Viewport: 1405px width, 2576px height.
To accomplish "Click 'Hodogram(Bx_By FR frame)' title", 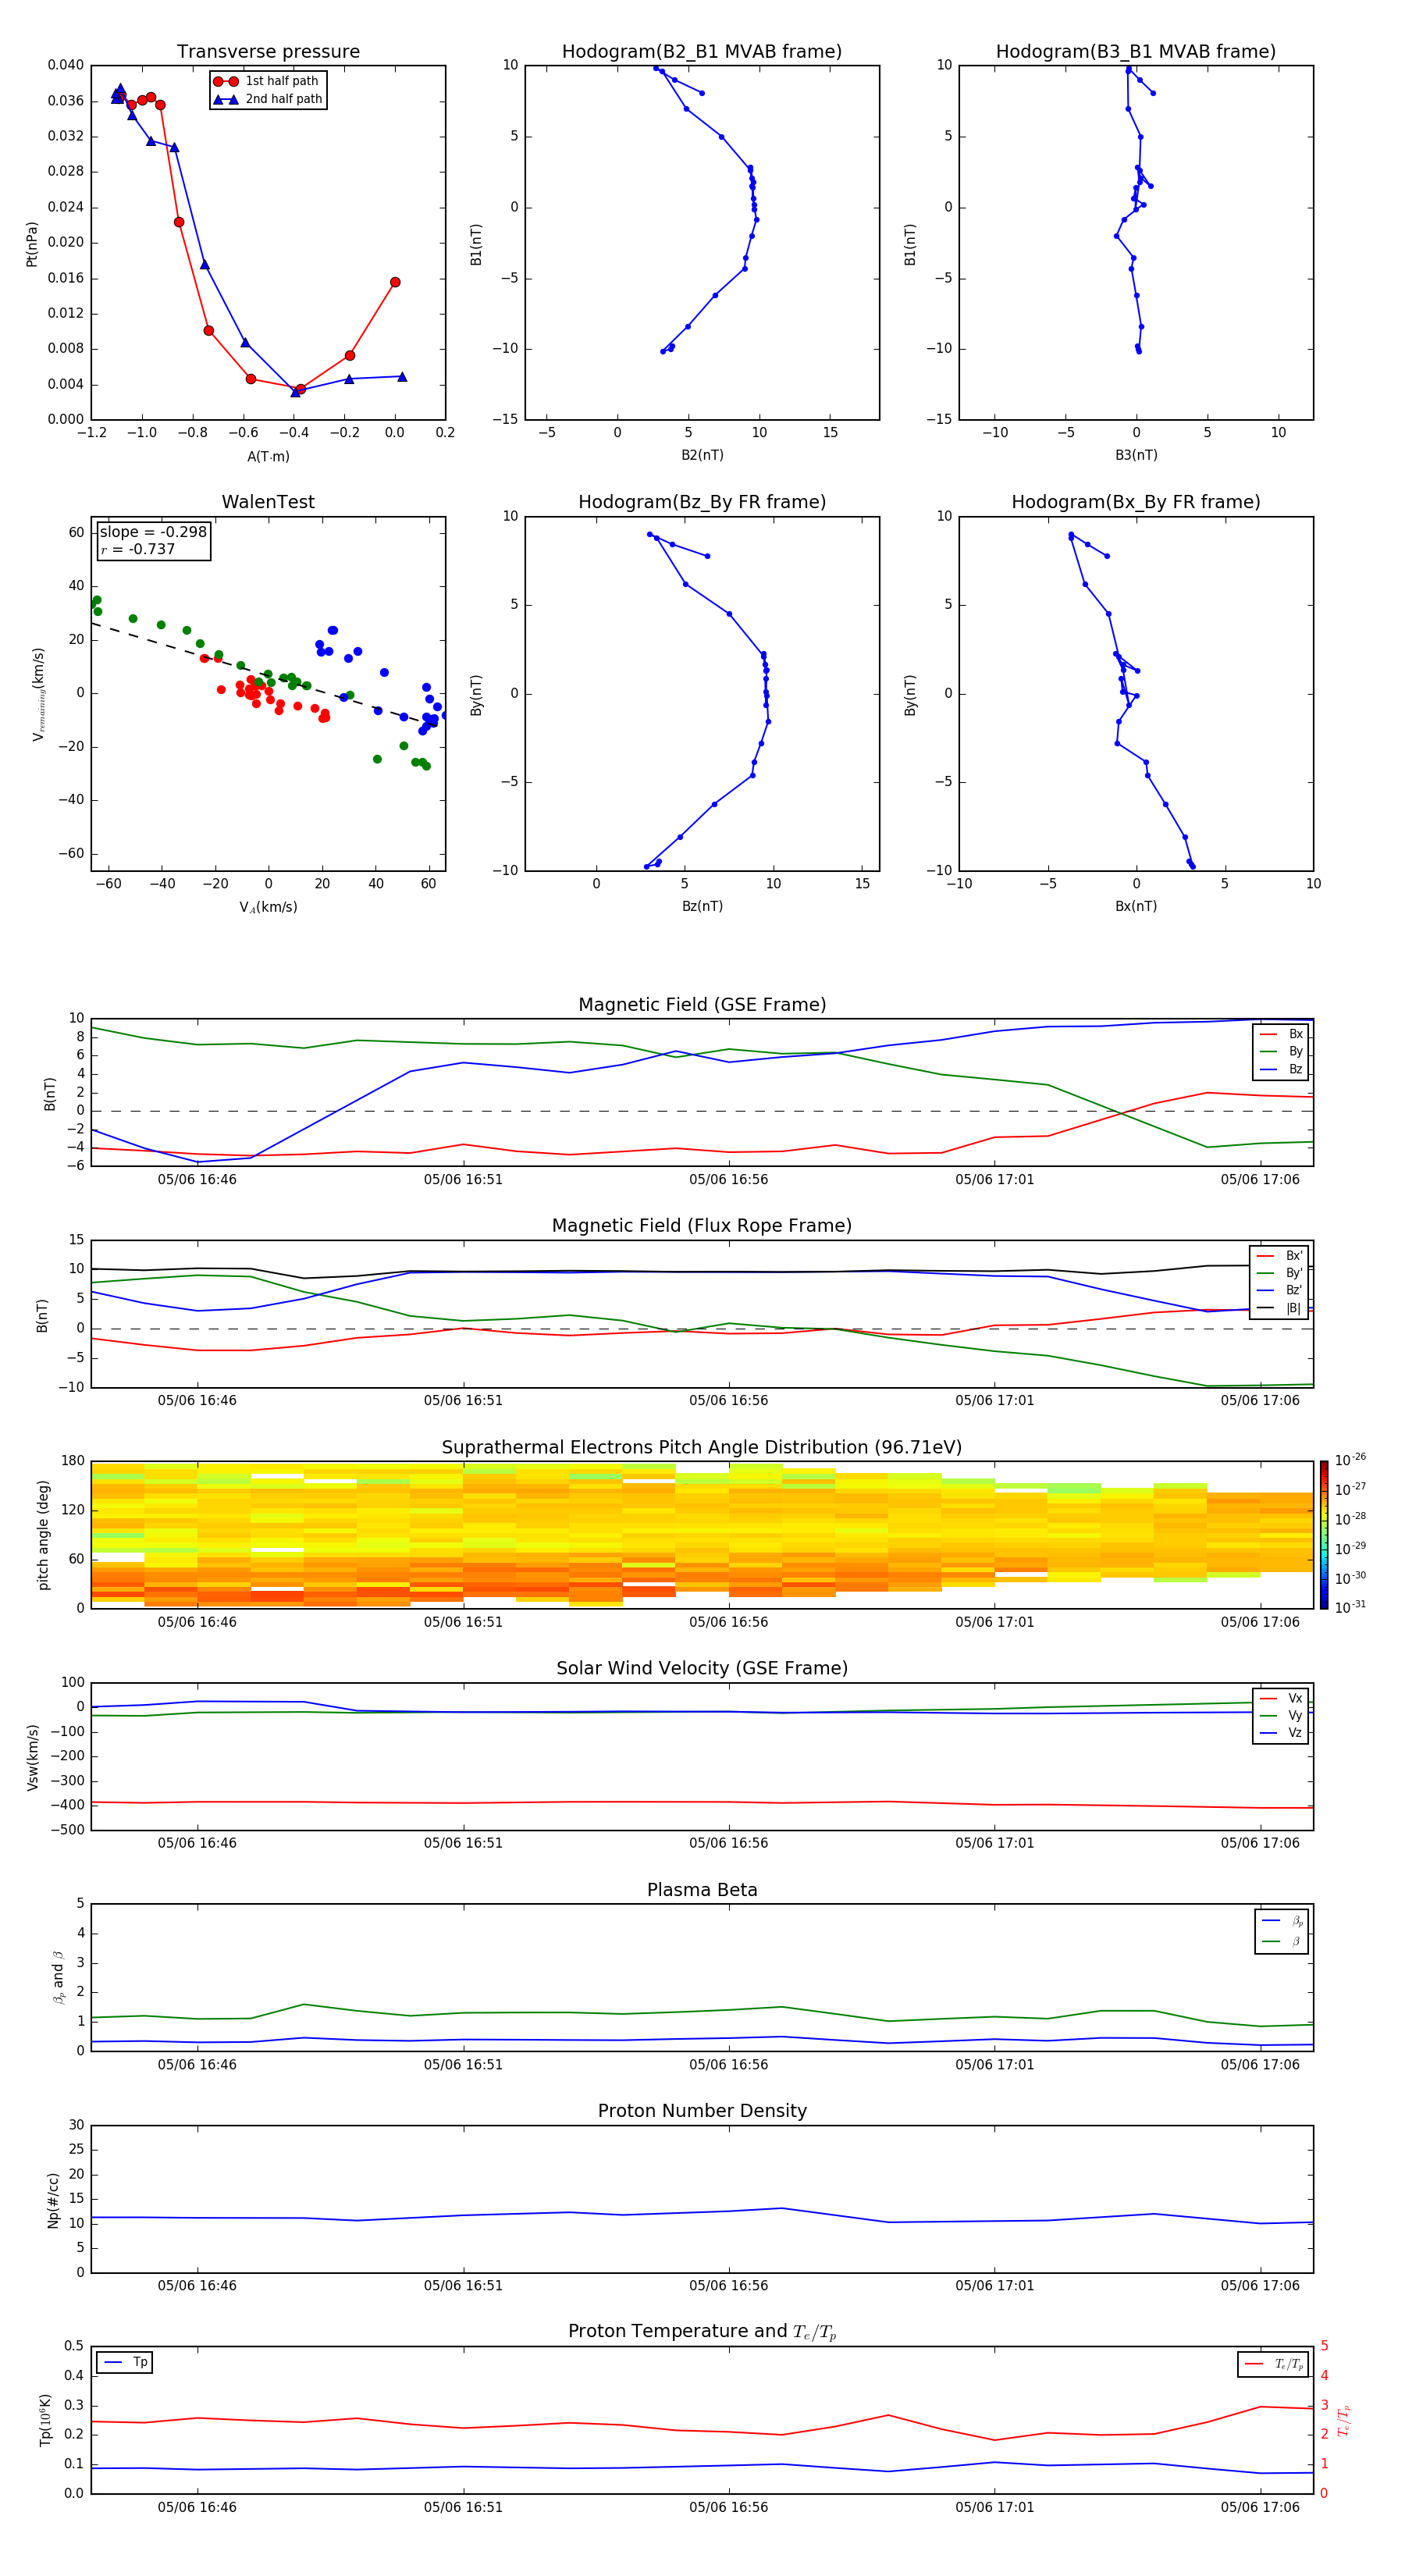I will click(x=1136, y=502).
